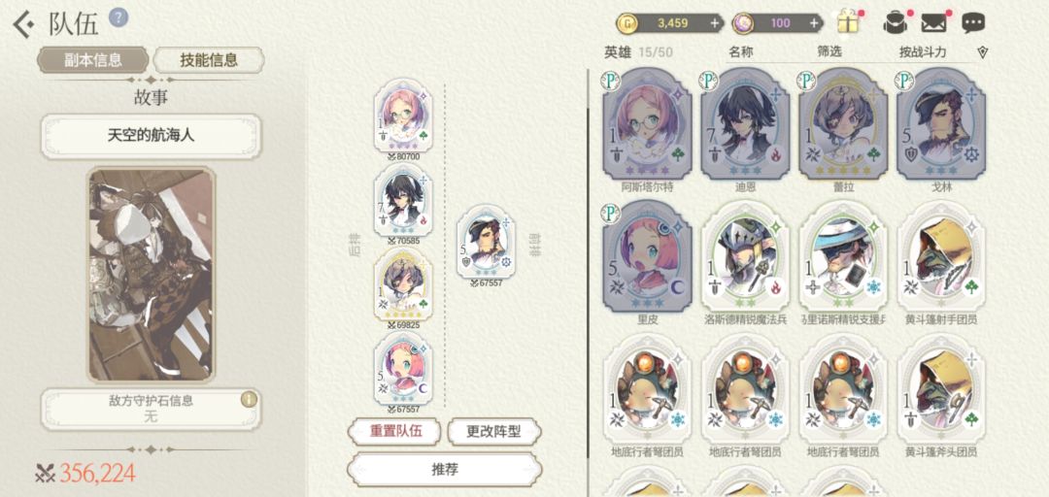Open the 名称 sorting option

pyautogui.click(x=740, y=51)
